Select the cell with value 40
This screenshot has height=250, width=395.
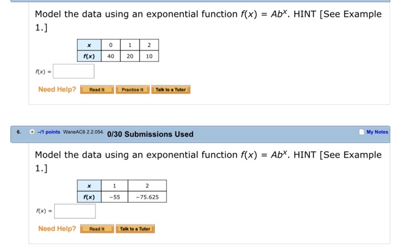coord(111,56)
